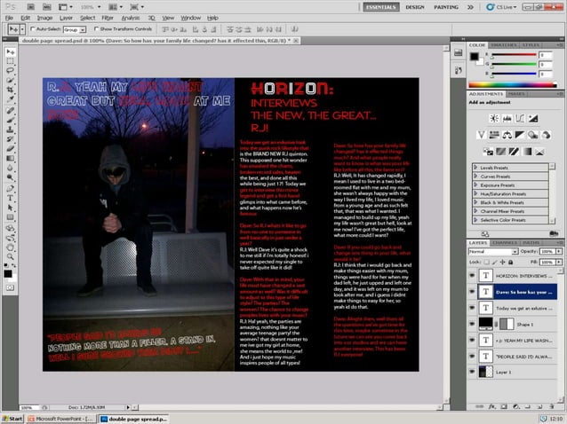Expand Black & White Presets list
The height and width of the screenshot is (424, 567).
[x=475, y=202]
